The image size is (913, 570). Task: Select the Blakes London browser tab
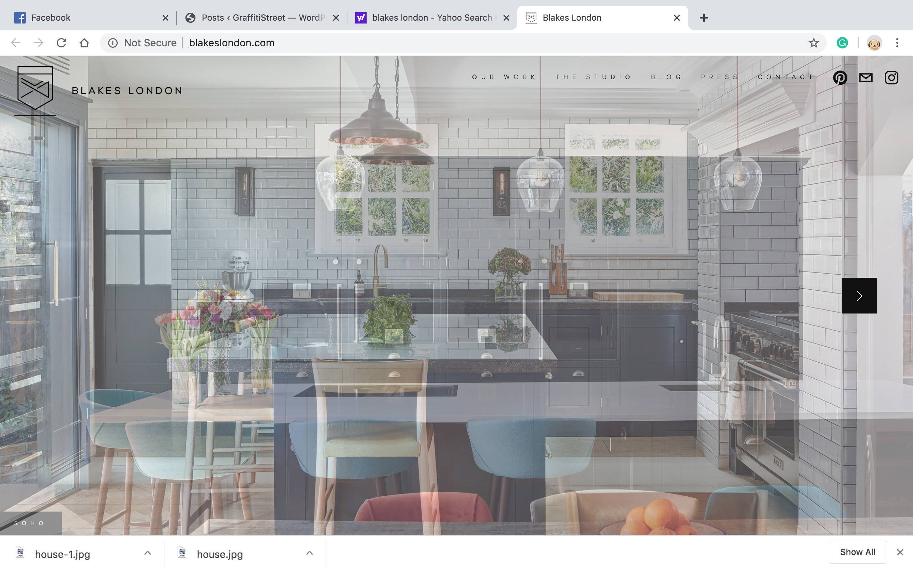tap(602, 18)
